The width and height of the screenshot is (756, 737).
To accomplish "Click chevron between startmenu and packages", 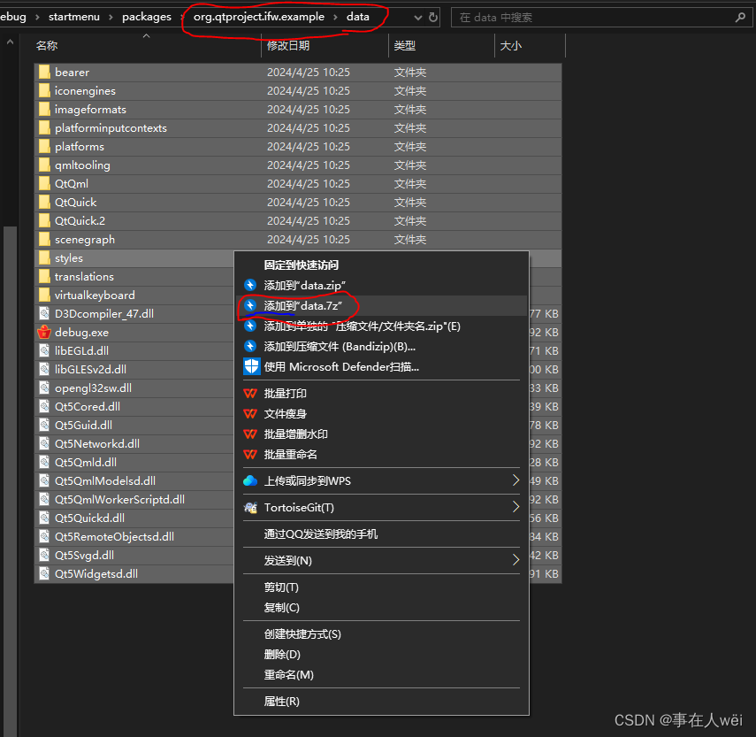I will click(111, 18).
